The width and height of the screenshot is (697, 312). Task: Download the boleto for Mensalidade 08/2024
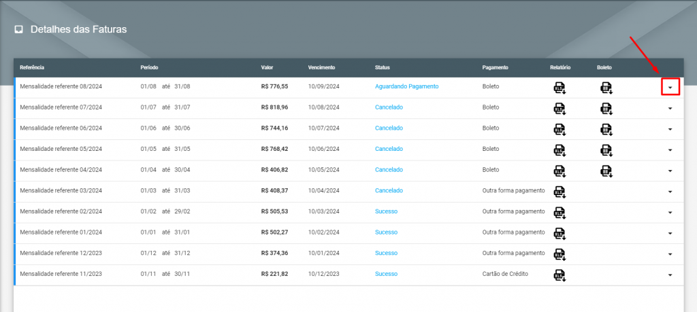coord(606,88)
